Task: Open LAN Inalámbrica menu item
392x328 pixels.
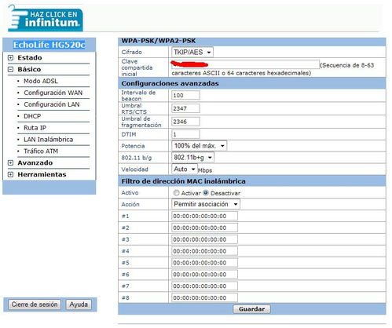Action: pyautogui.click(x=49, y=140)
